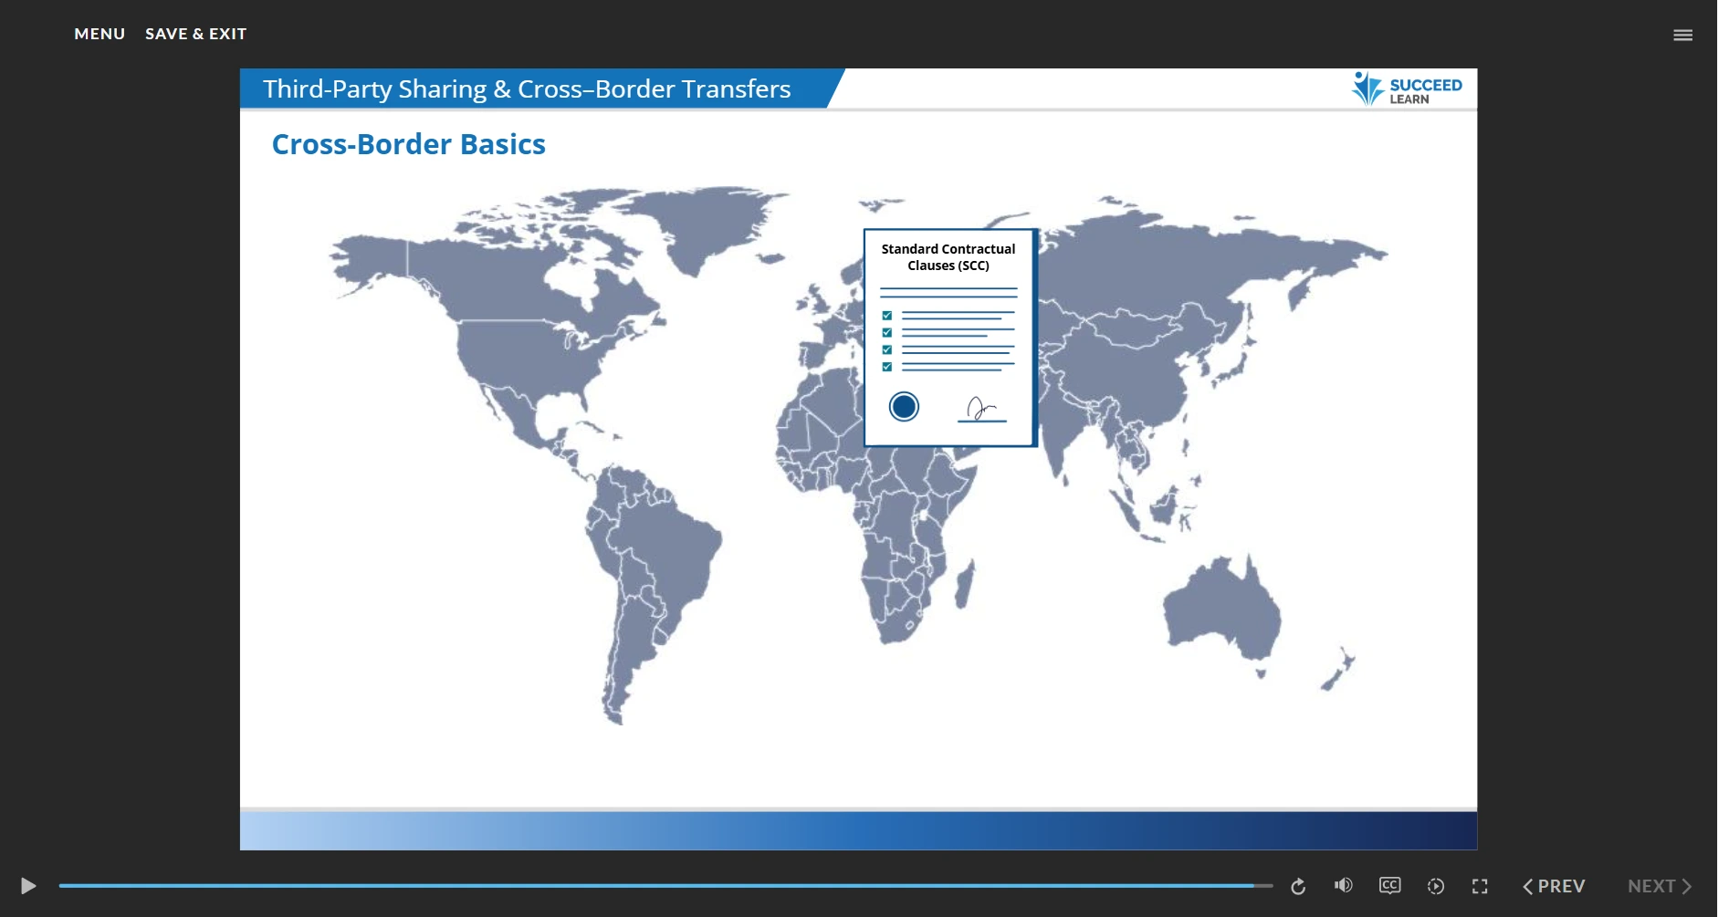Screen dimensions: 1718x917
Task: Click SAVE & EXIT
Action: (x=195, y=34)
